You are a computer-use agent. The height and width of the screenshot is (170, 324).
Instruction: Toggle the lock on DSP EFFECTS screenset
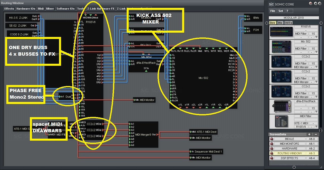[x=271, y=158]
